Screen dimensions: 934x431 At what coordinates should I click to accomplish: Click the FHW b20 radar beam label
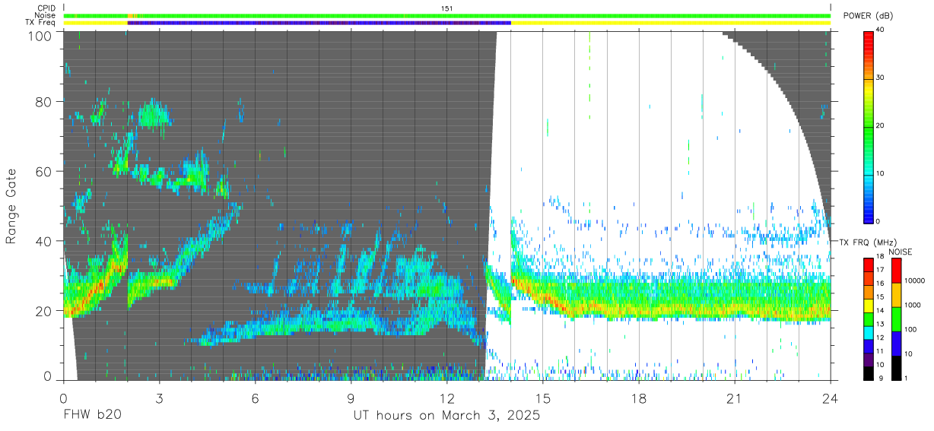click(x=92, y=415)
